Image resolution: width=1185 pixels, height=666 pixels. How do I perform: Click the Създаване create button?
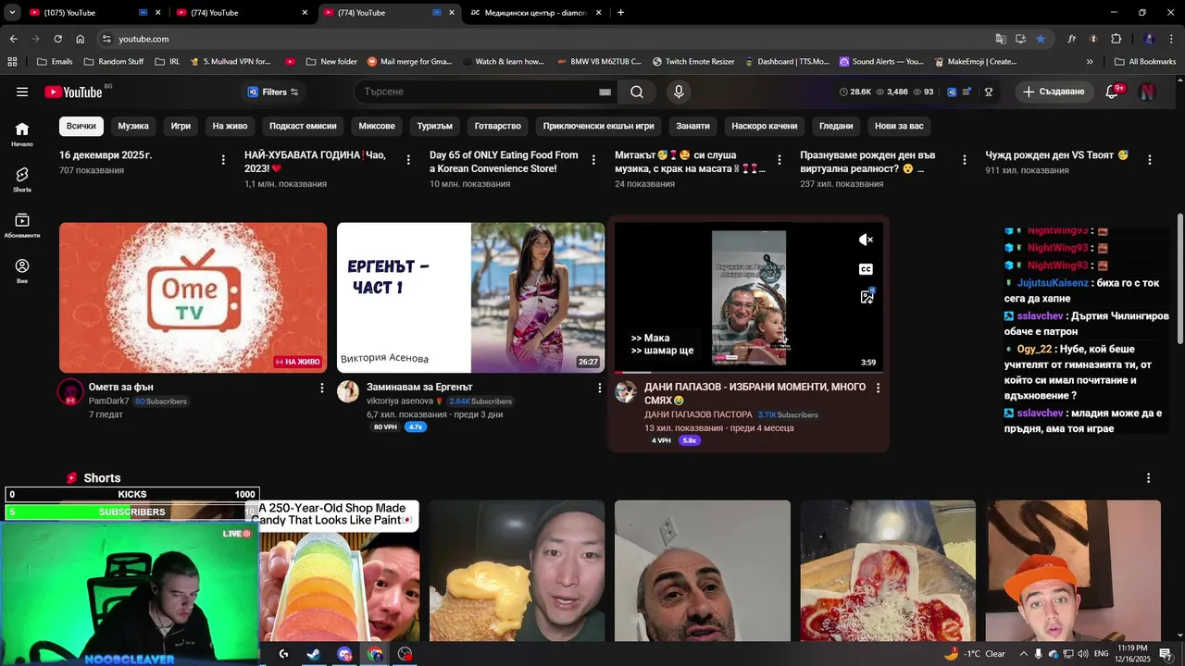1054,92
